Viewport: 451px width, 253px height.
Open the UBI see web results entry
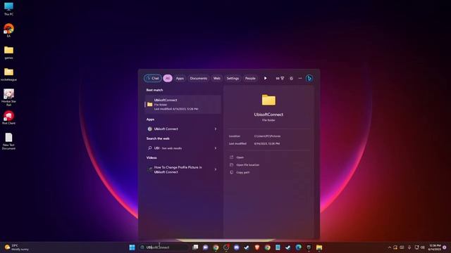(x=179, y=148)
